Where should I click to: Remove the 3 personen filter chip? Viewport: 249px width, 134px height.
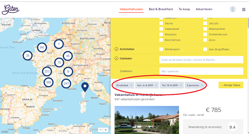[202, 85]
